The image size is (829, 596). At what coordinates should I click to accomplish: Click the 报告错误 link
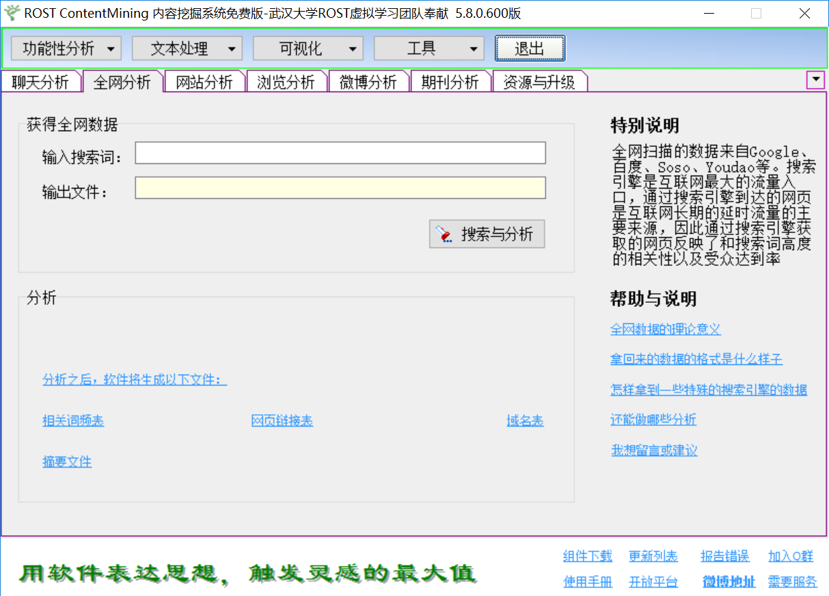pos(725,556)
